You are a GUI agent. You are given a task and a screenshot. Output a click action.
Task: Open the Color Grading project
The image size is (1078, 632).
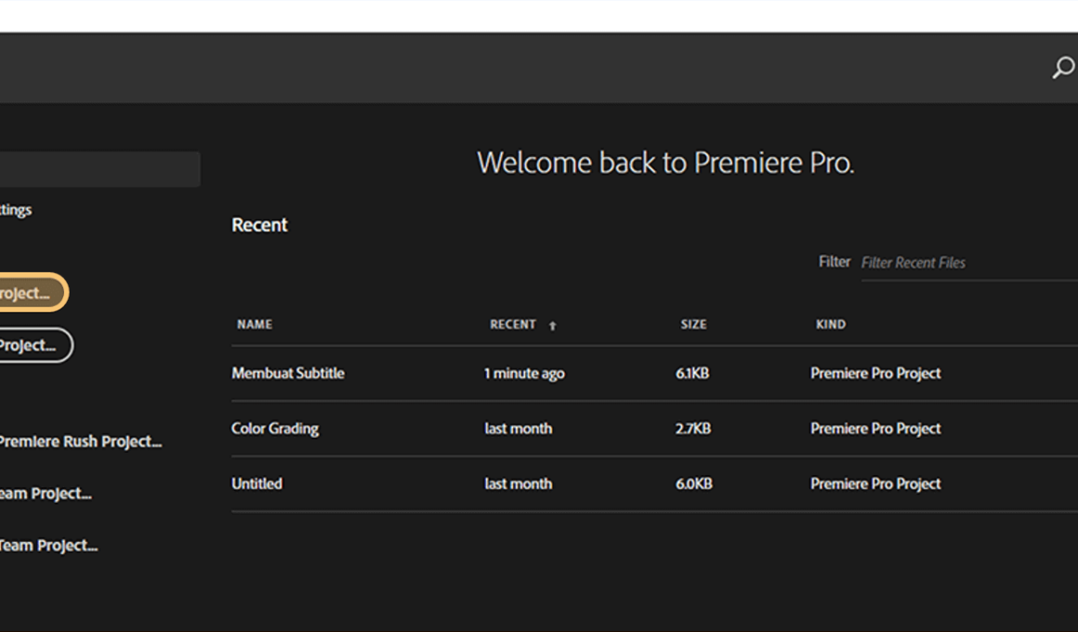point(275,428)
